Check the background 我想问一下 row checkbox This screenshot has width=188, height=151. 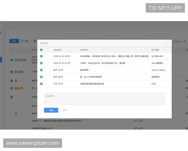point(12,121)
